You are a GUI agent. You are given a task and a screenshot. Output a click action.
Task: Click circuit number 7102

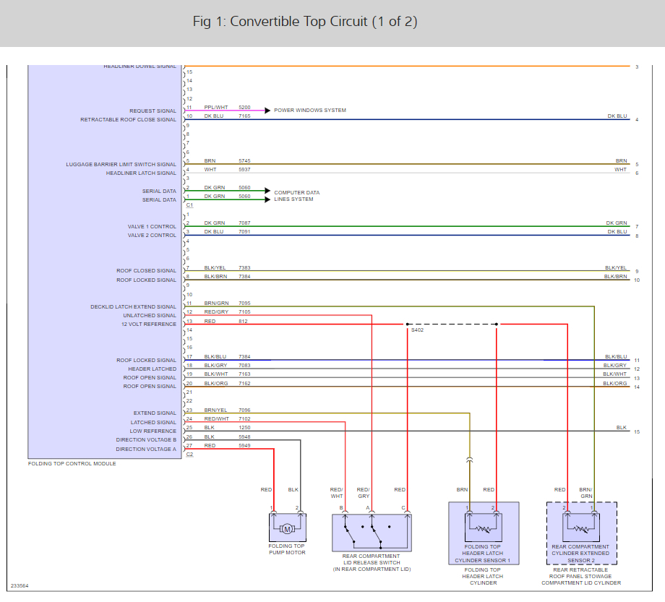tap(245, 419)
